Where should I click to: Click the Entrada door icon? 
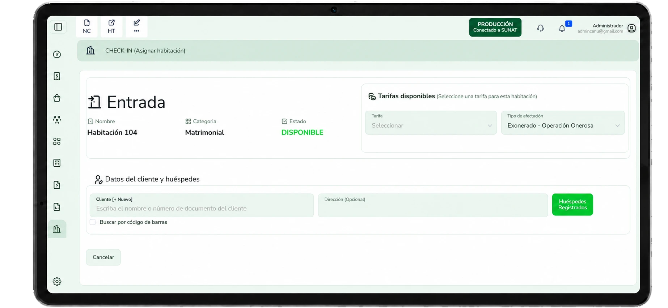[x=95, y=102]
